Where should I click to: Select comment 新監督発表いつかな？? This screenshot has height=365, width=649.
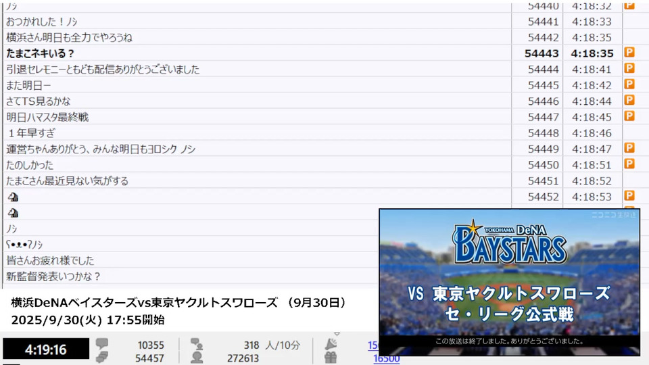(x=53, y=276)
